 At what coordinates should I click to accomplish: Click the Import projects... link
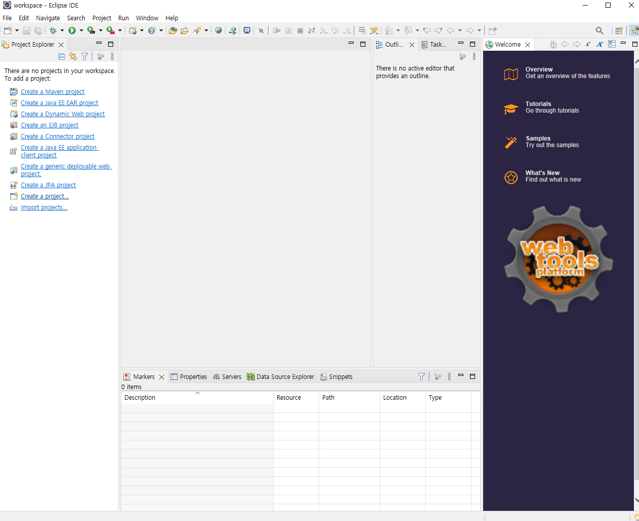coord(44,207)
